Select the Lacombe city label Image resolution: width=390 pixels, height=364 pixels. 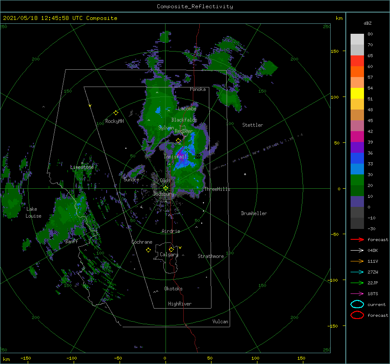187,109
